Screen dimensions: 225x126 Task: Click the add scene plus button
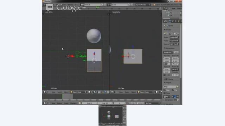point(129,5)
